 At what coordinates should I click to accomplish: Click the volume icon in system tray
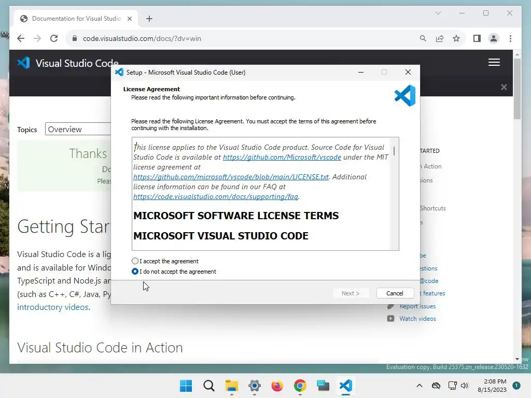tap(465, 386)
